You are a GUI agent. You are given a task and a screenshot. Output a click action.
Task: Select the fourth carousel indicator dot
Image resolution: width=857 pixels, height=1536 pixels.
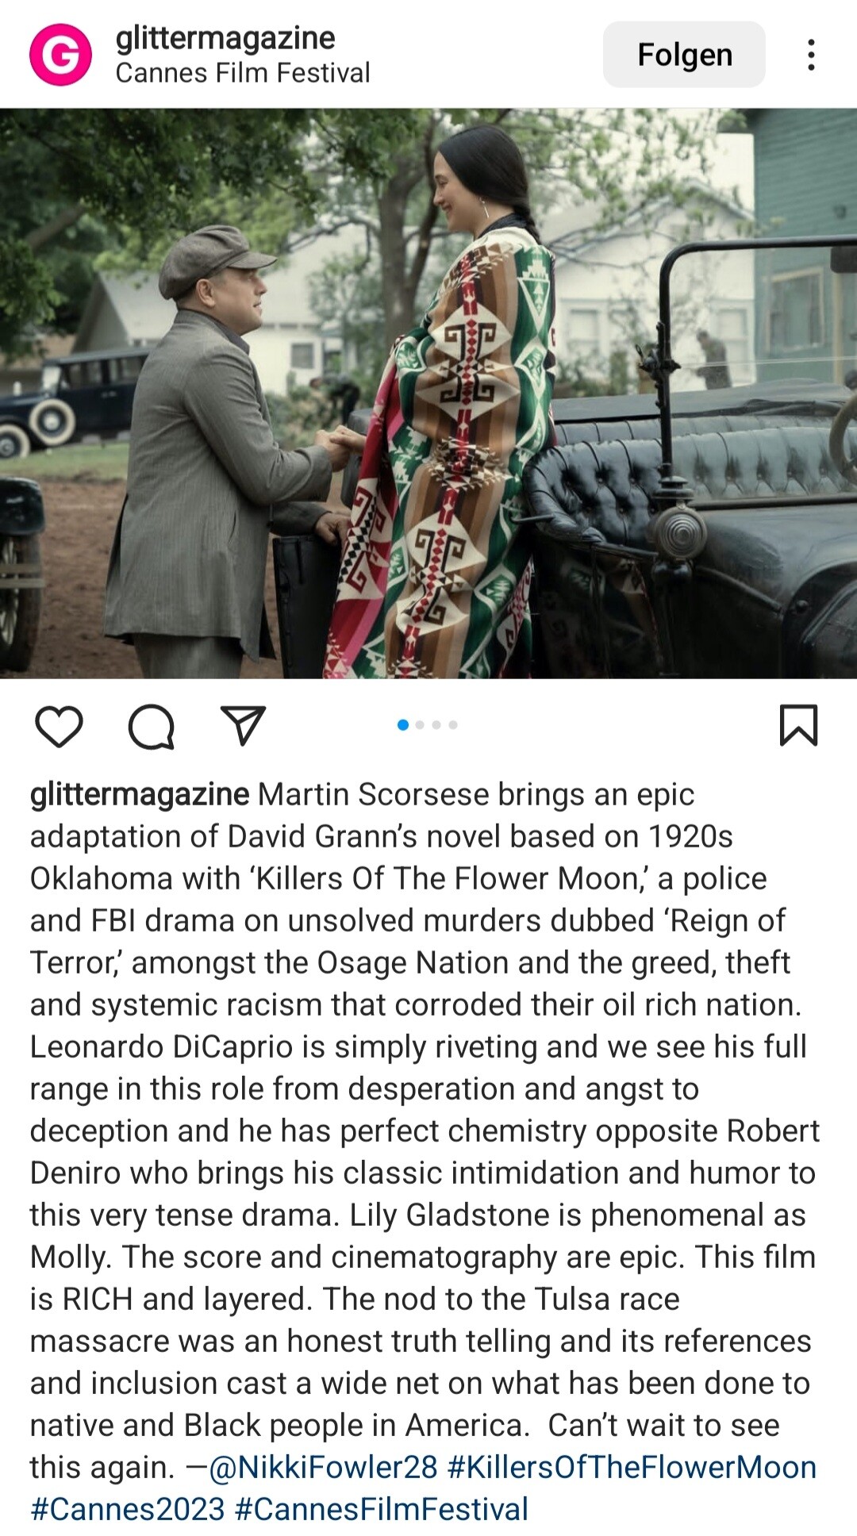point(453,724)
